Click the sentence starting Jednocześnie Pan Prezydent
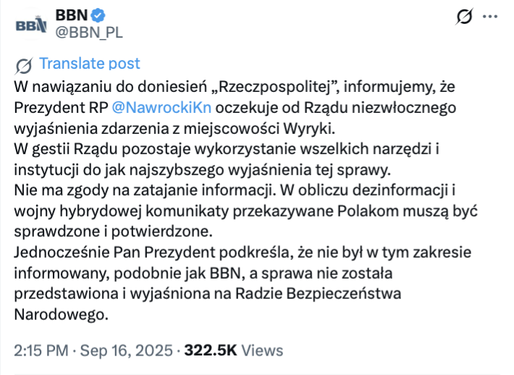This screenshot has width=514, height=375. pyautogui.click(x=243, y=283)
